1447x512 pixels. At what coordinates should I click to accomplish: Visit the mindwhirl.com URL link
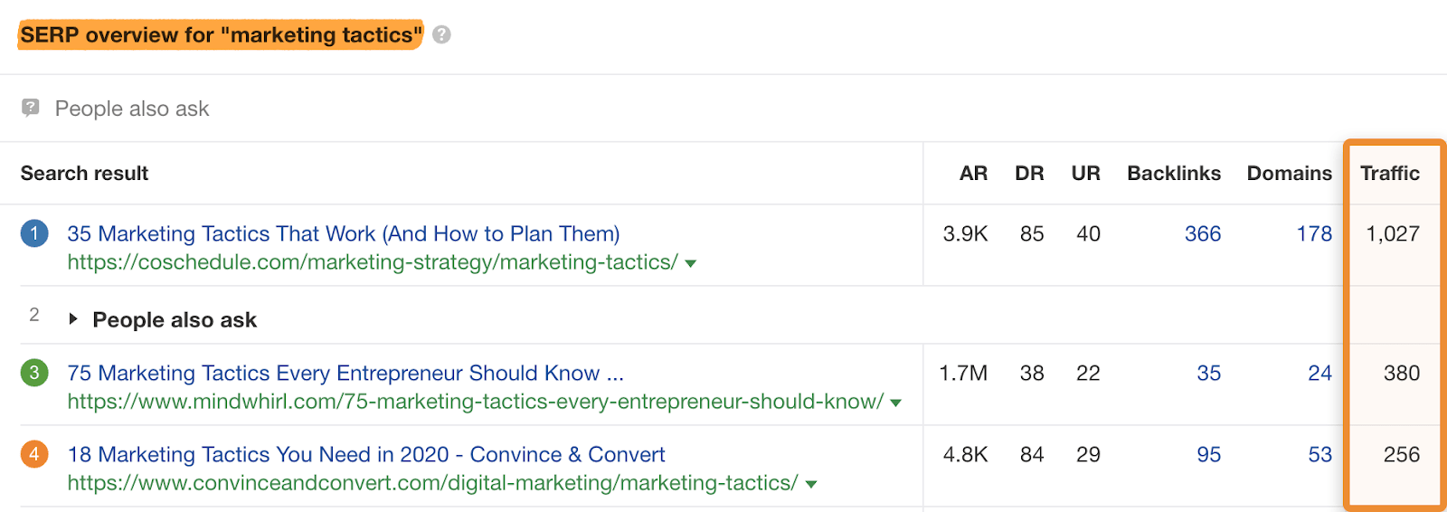pos(475,402)
